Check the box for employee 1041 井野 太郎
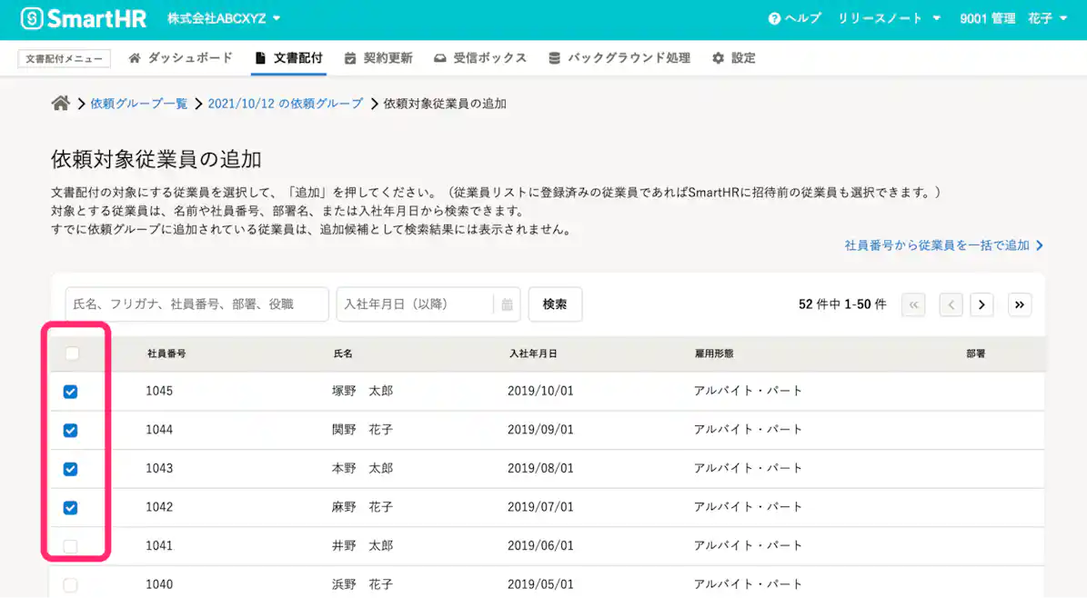 [70, 545]
